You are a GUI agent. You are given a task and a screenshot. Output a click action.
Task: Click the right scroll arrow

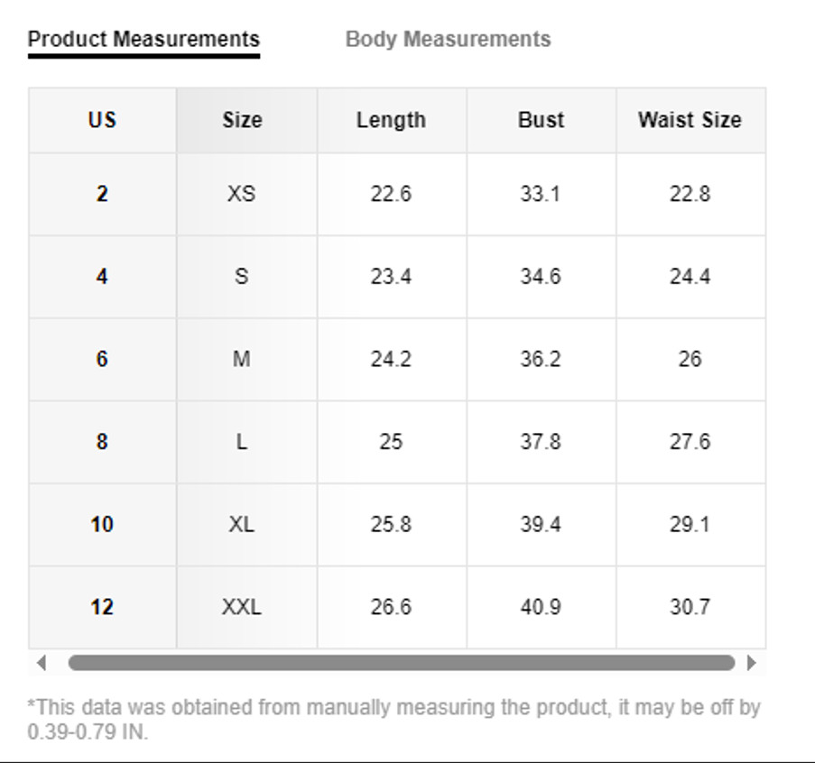click(752, 663)
